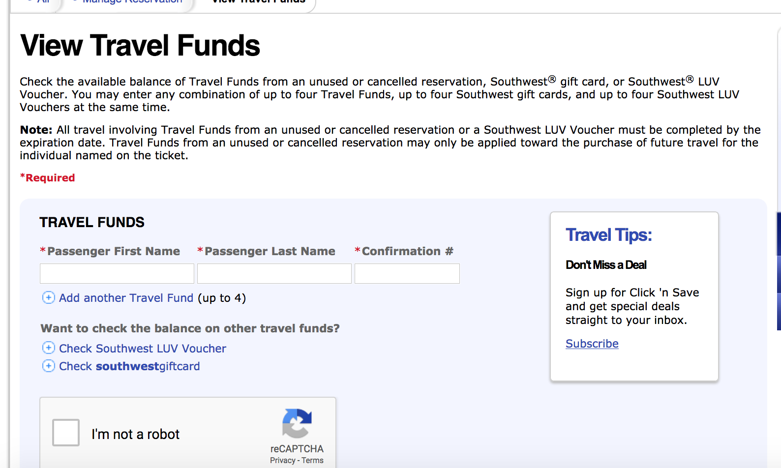Click the plus icon beside Check Southwest LUV Voucher
The image size is (781, 468).
(x=48, y=348)
